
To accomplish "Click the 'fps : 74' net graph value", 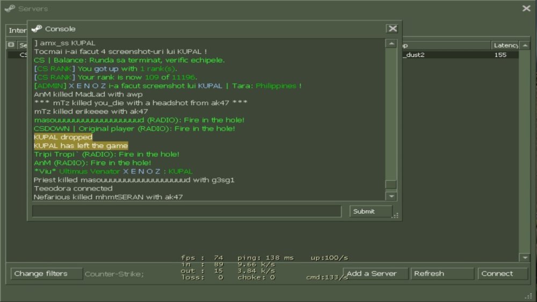I will click(202, 258).
